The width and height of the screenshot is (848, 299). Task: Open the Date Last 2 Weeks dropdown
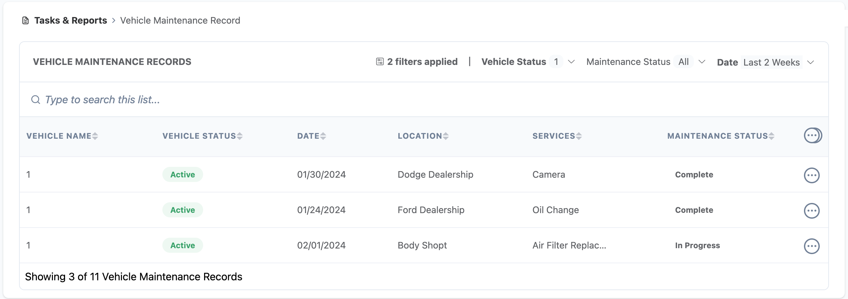click(811, 62)
